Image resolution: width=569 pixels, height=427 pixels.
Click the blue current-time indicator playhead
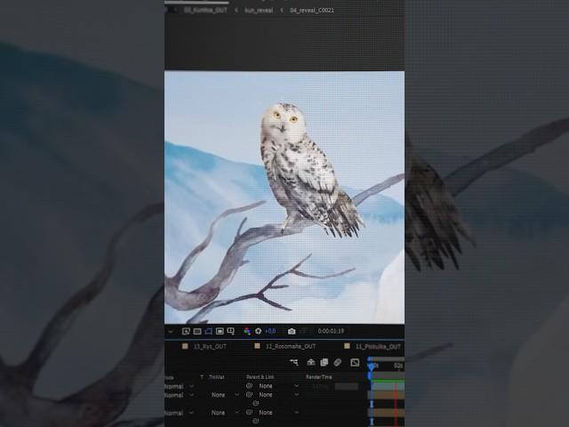(x=371, y=367)
